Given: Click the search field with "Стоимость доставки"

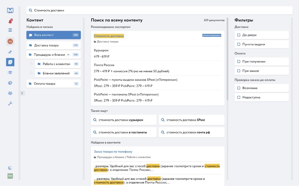Looking at the screenshot, I should (160, 10).
